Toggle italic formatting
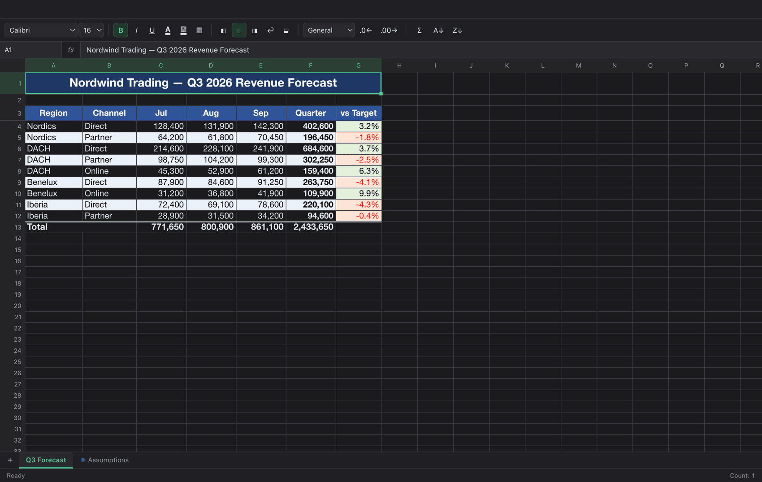762x482 pixels. 136,30
